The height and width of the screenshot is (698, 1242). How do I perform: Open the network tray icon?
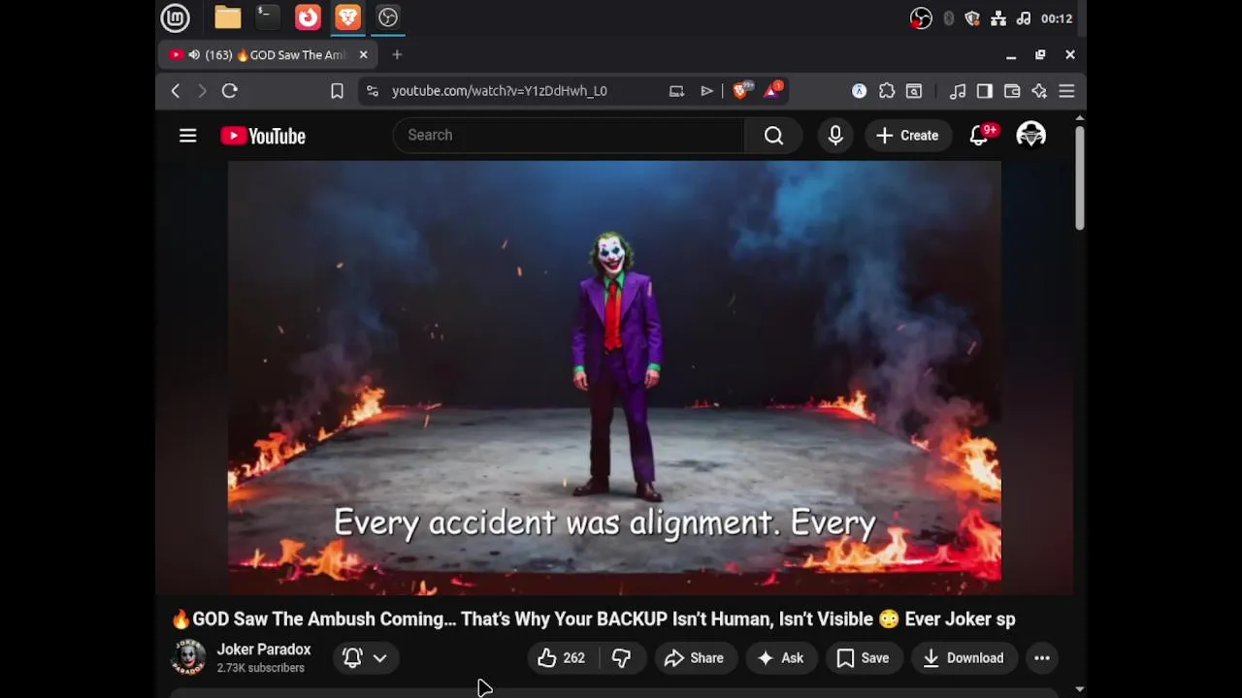click(x=998, y=18)
